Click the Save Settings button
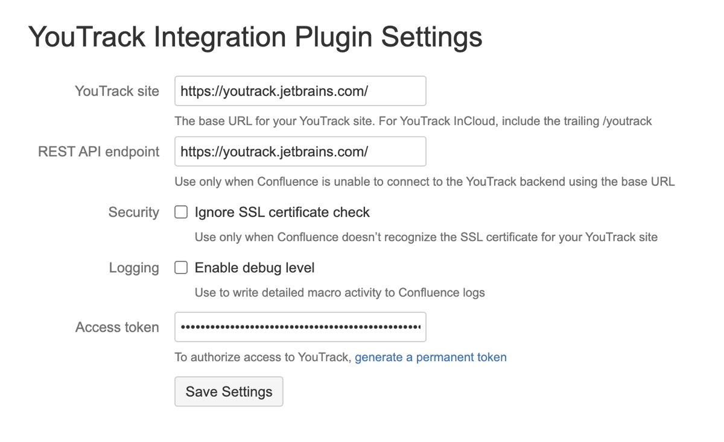This screenshot has height=442, width=724. 229,391
